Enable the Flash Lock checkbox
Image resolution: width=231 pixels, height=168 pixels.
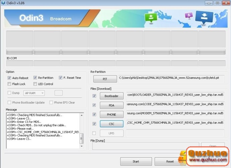[9, 84]
